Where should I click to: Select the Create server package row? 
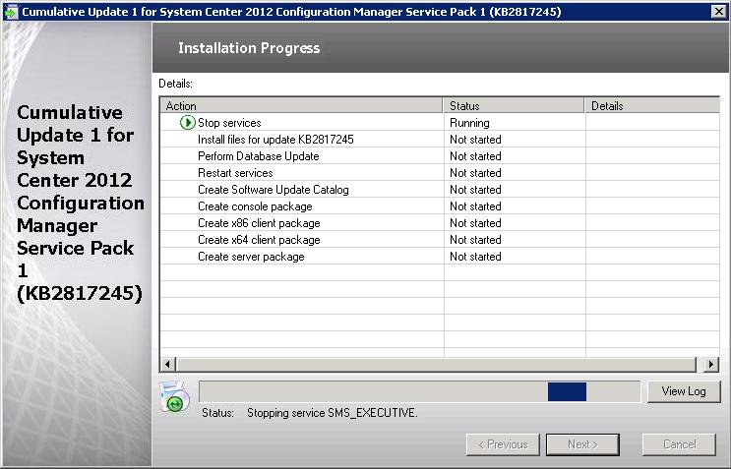coord(251,257)
